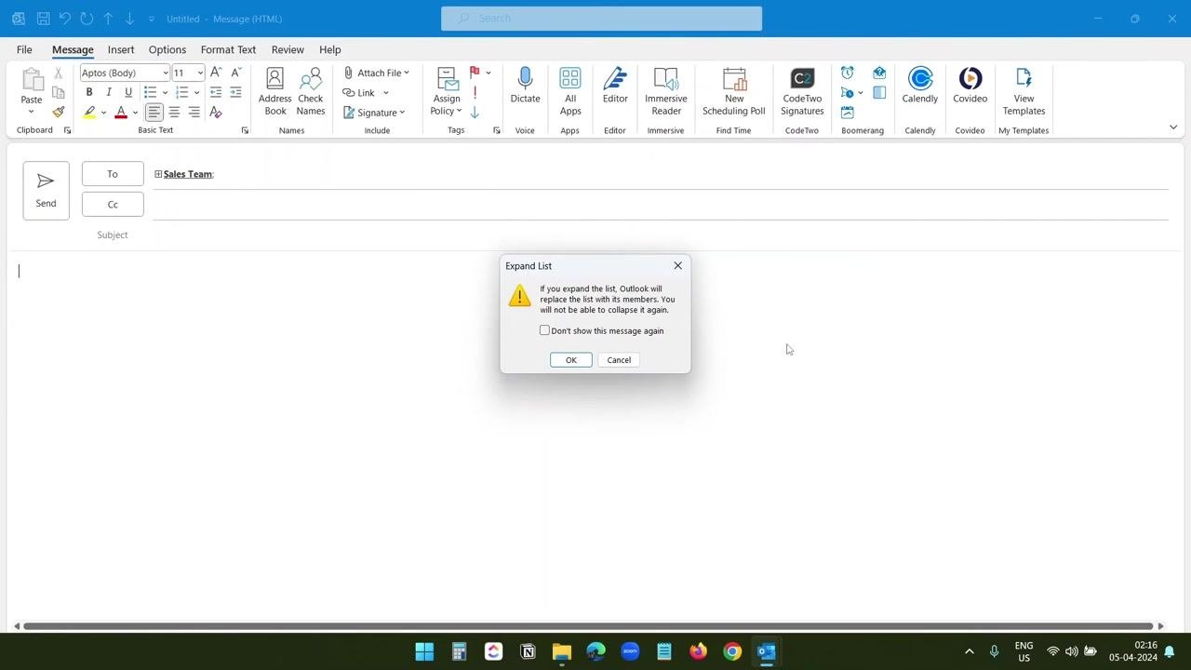
Task: Open View Templates
Action: click(x=1024, y=91)
